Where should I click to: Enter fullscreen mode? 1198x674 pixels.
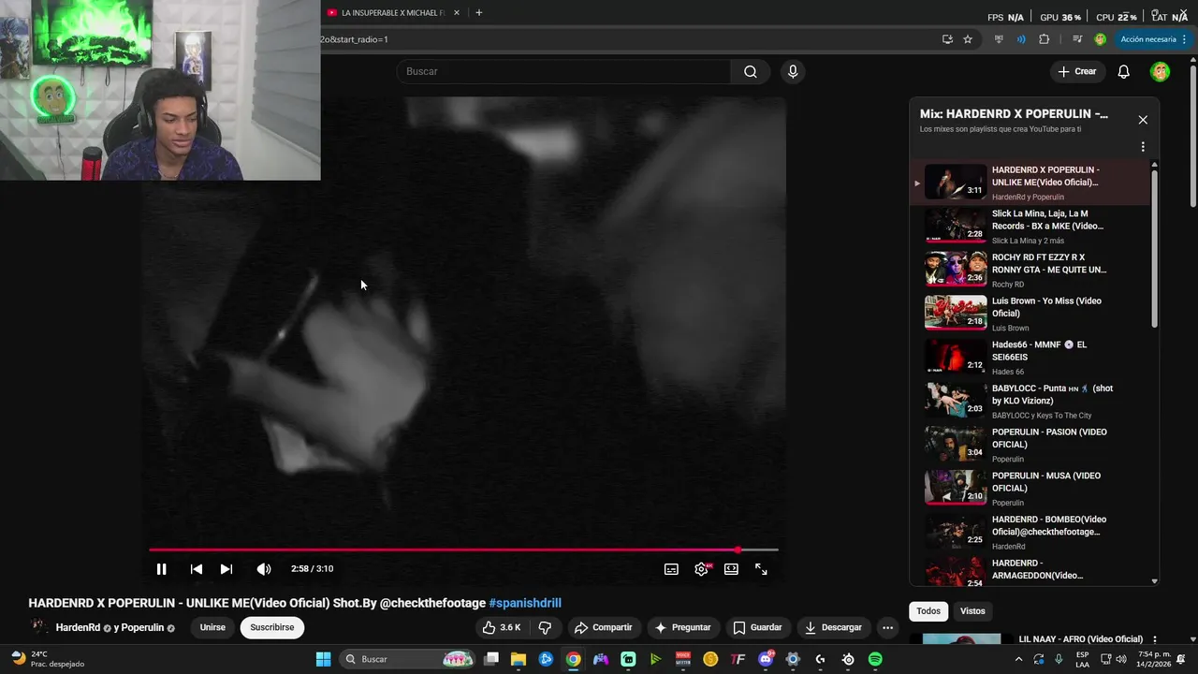tap(761, 569)
